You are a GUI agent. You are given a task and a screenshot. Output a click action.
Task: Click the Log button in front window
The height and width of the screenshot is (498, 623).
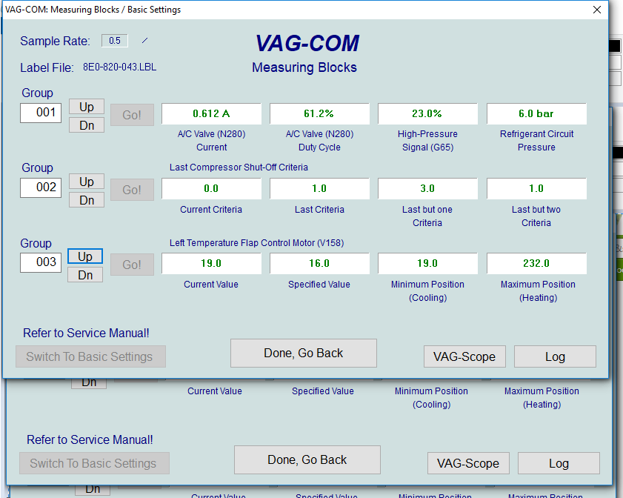pyautogui.click(x=555, y=356)
